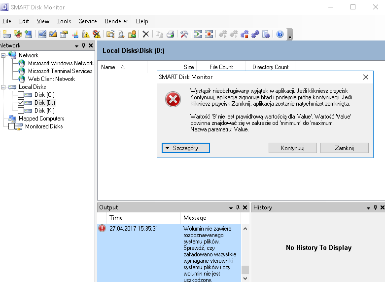Click the red square stop-scan toolbar icon
This screenshot has height=282, width=385.
(209, 34)
